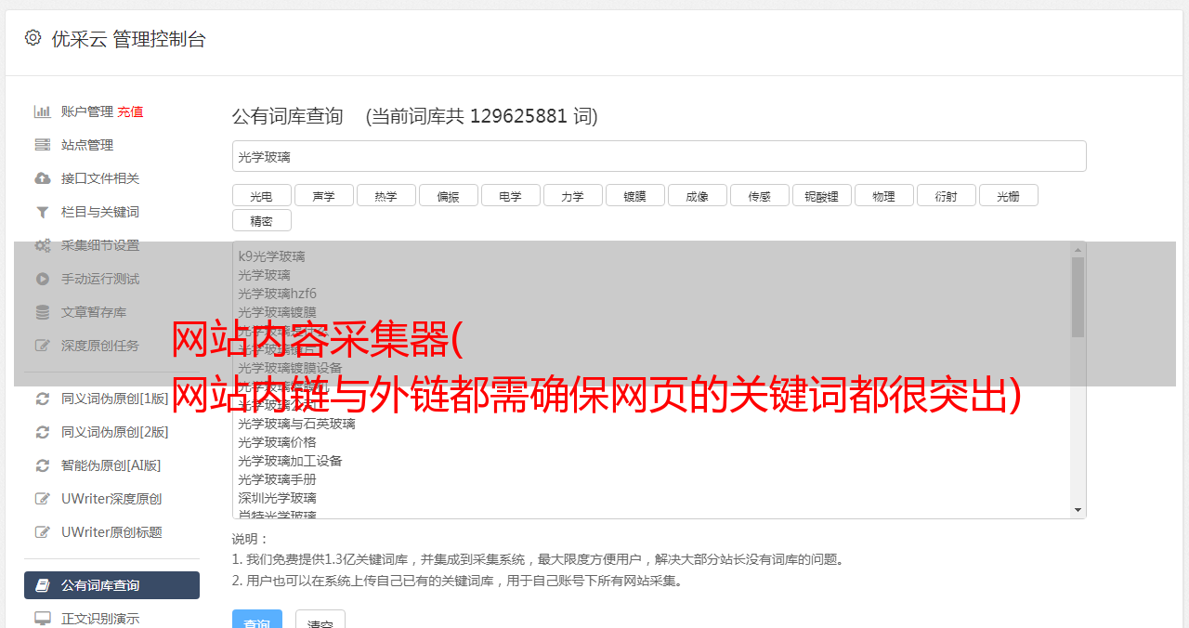1189x628 pixels.
Task: Click the result row k9光学玻璃
Action: pyautogui.click(x=271, y=256)
